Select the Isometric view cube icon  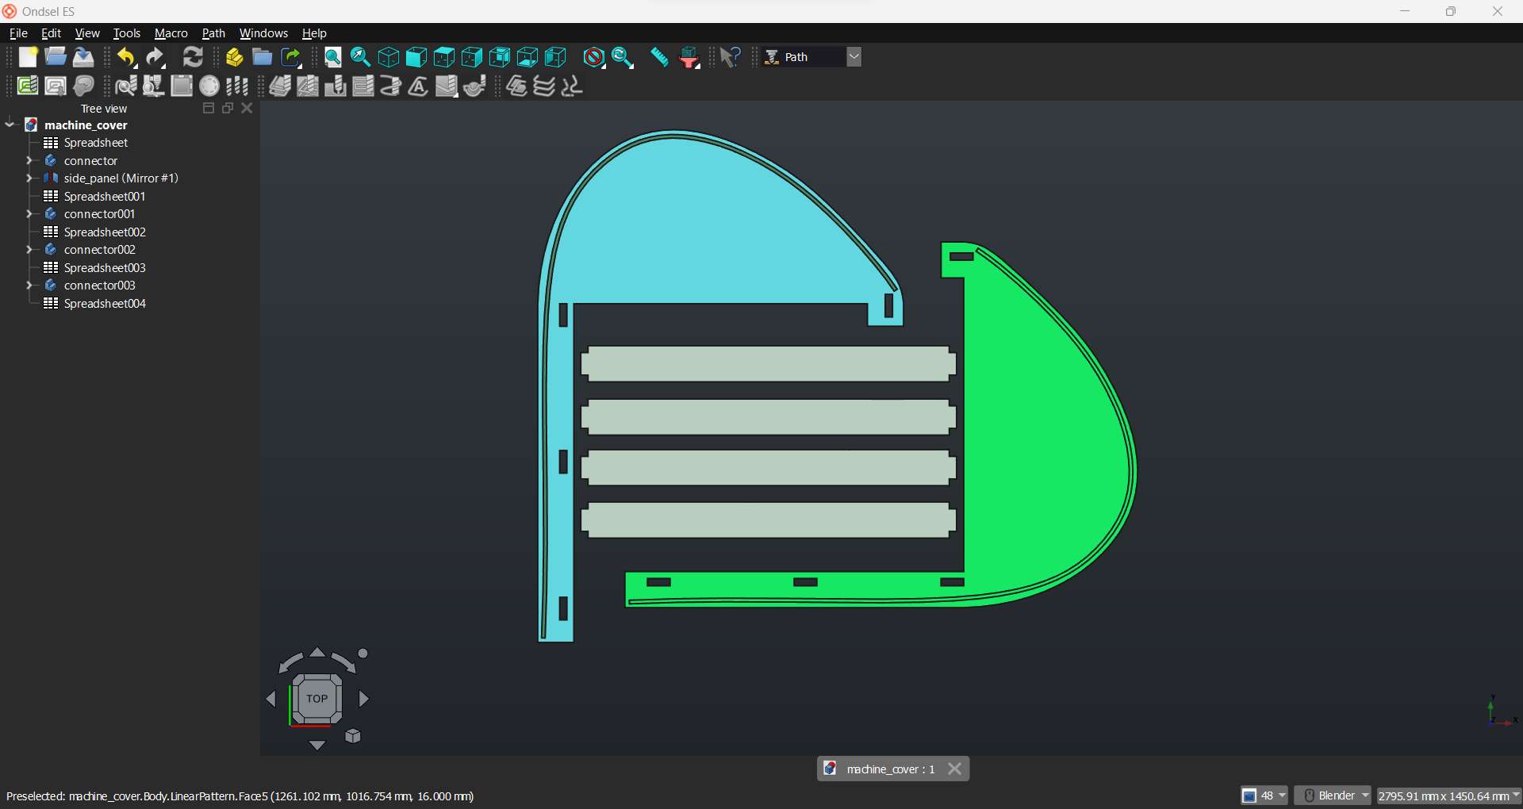389,57
